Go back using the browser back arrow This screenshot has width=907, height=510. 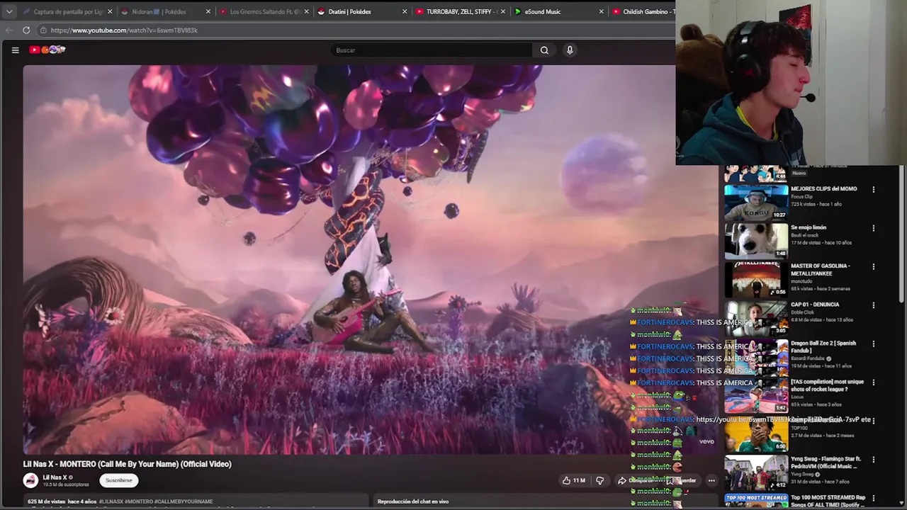coord(9,30)
